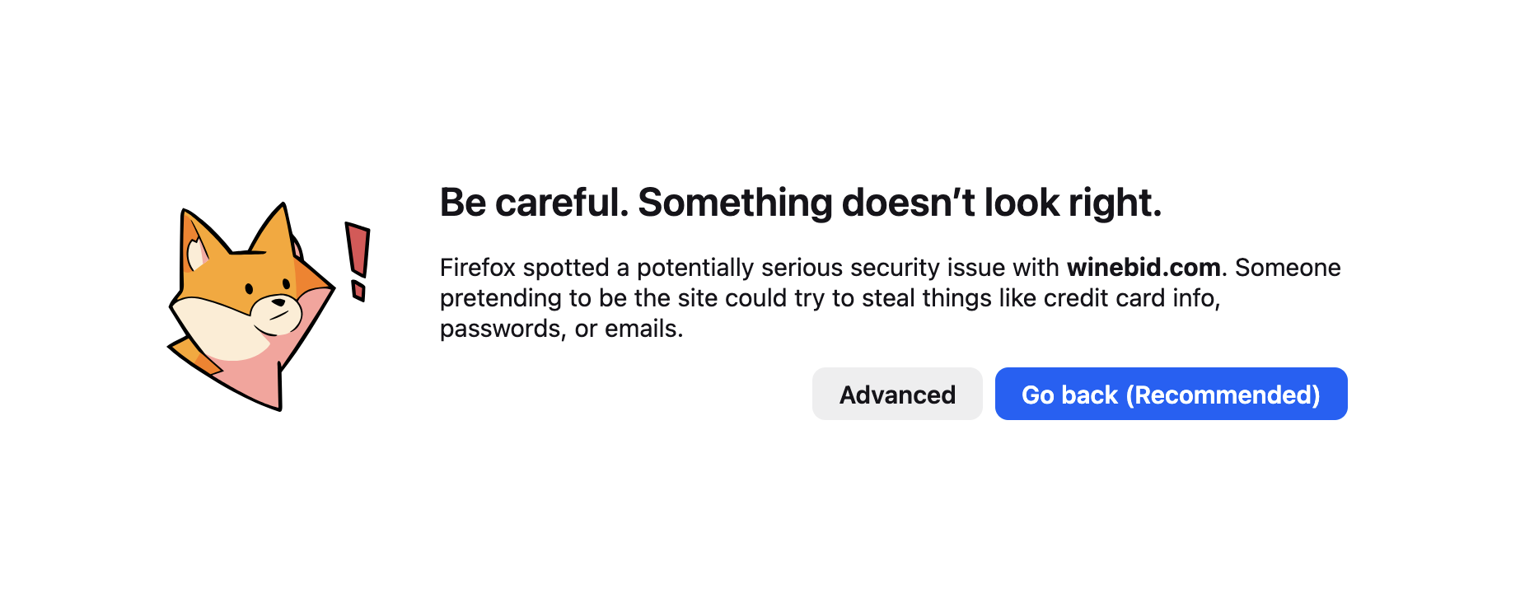
Task: Click the Advanced button
Action: click(897, 395)
